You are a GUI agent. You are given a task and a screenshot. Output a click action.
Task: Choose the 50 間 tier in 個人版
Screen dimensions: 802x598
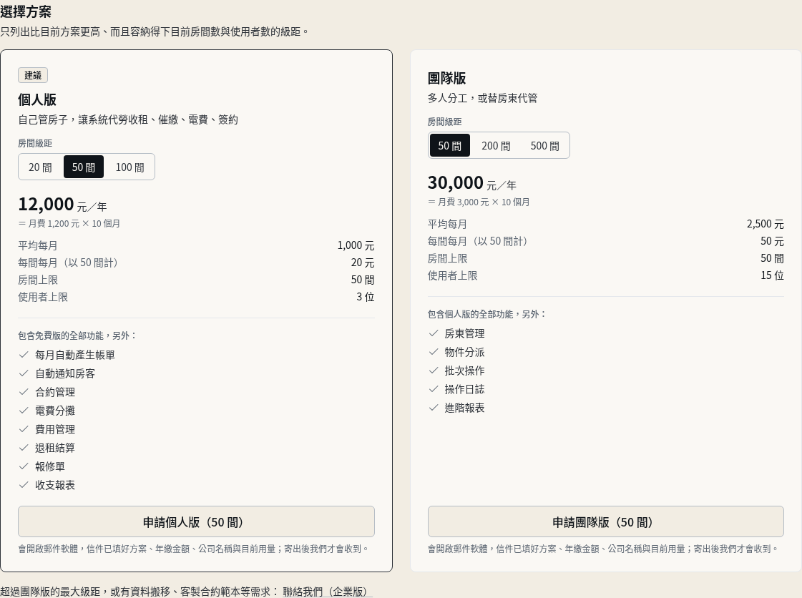(84, 167)
